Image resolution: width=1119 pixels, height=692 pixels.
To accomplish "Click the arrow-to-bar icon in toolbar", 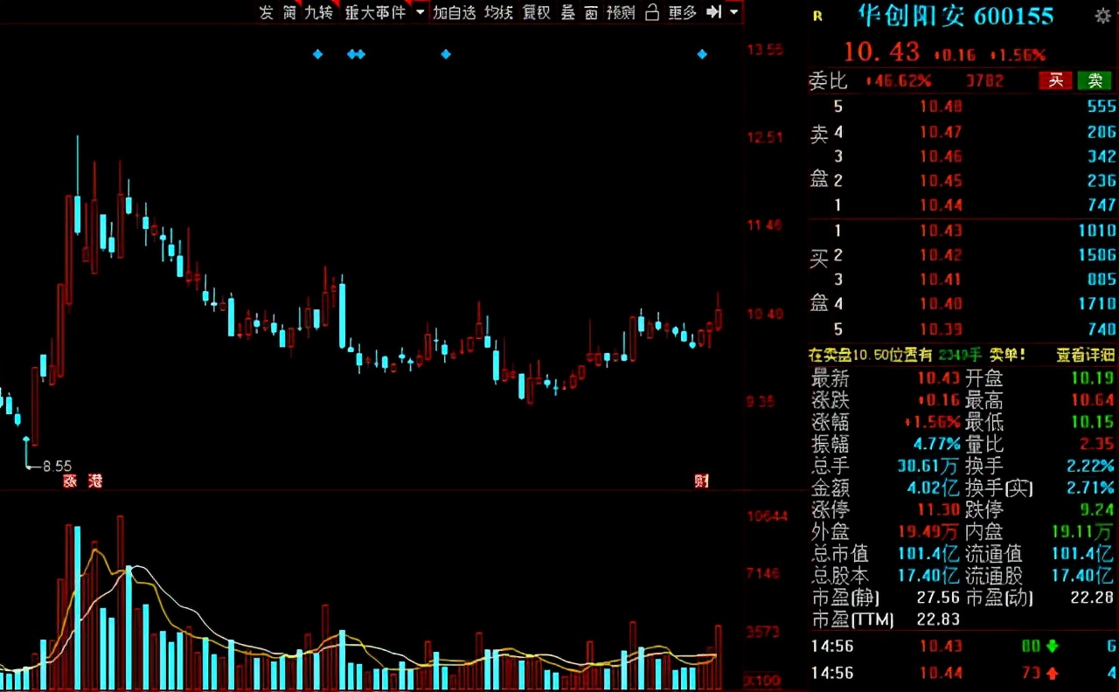I will 714,12.
